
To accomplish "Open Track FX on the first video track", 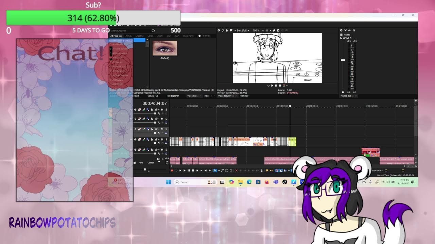I will pos(152,110).
